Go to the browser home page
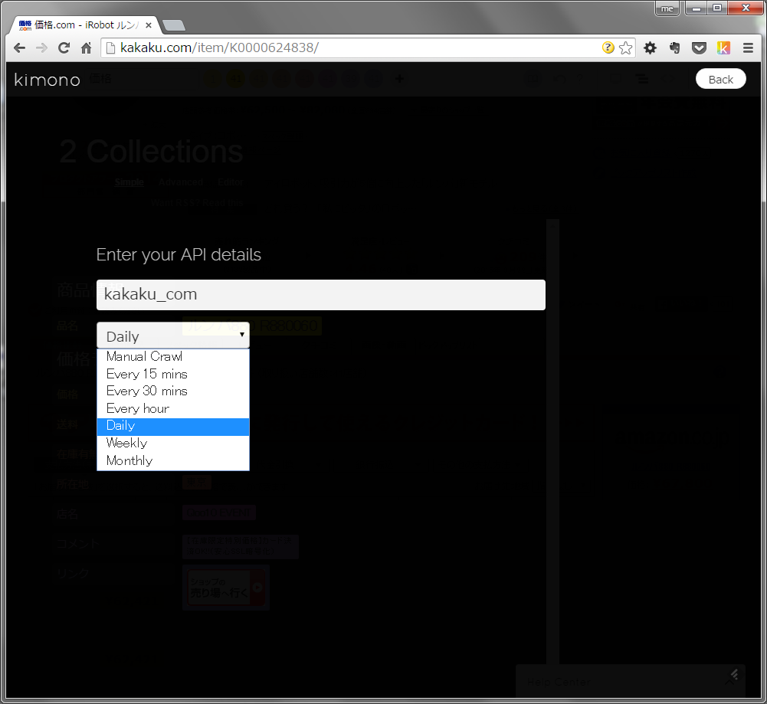767x704 pixels. coord(86,48)
